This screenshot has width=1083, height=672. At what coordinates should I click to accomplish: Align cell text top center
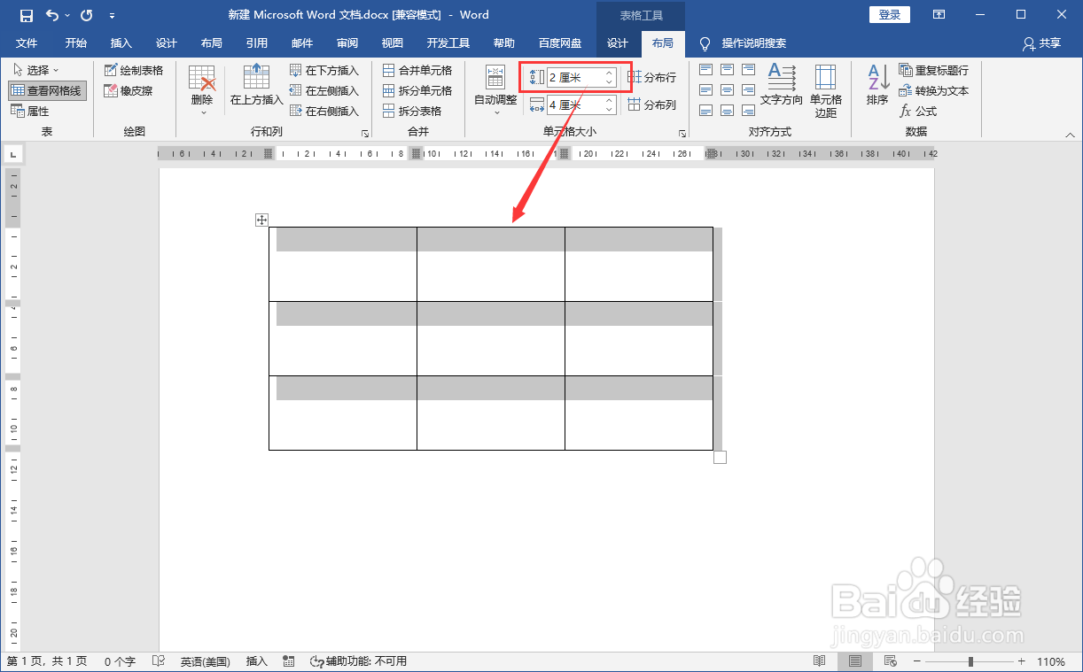coord(727,70)
